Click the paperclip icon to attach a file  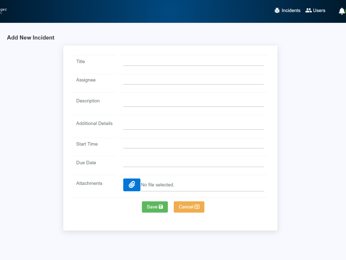click(x=131, y=184)
